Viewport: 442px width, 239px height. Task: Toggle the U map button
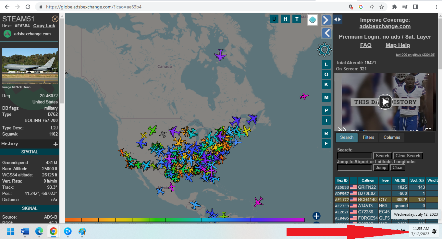tap(274, 19)
